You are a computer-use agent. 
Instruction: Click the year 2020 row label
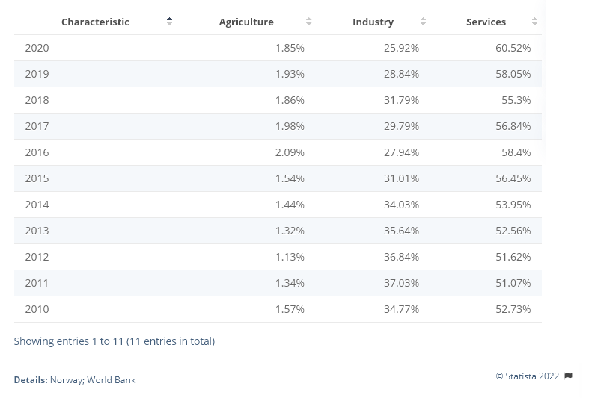[x=37, y=48]
